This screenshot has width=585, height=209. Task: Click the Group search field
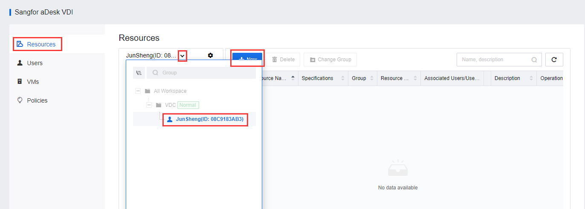tap(201, 73)
